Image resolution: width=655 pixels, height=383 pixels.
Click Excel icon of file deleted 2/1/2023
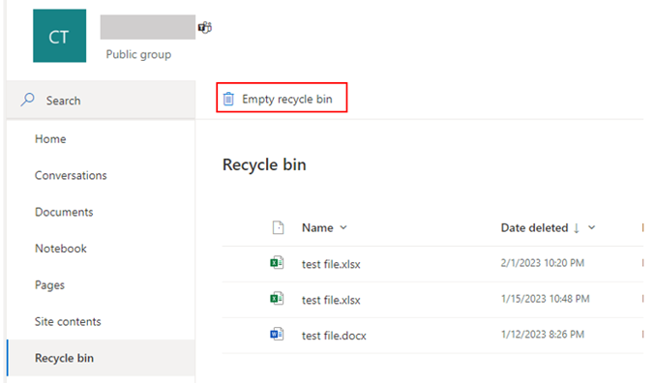tap(277, 263)
